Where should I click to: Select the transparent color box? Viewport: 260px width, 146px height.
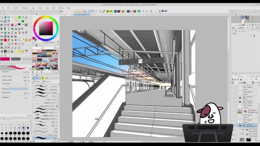26,59
